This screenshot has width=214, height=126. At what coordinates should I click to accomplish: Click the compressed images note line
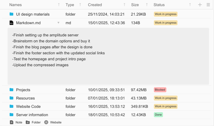(x=40, y=65)
